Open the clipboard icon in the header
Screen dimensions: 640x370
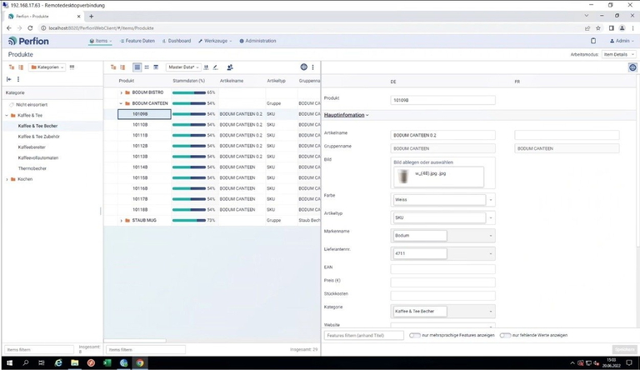coord(593,41)
